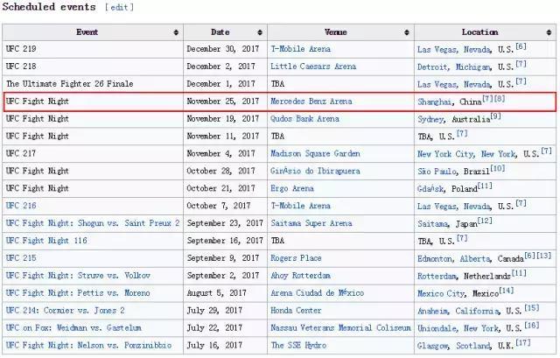Open the Rotterdam location link in Location column
560x358 pixels.
[x=437, y=277]
